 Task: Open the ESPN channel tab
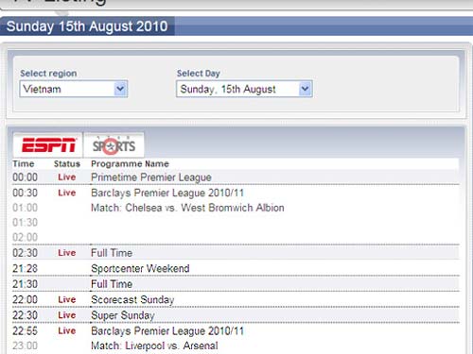[48, 145]
